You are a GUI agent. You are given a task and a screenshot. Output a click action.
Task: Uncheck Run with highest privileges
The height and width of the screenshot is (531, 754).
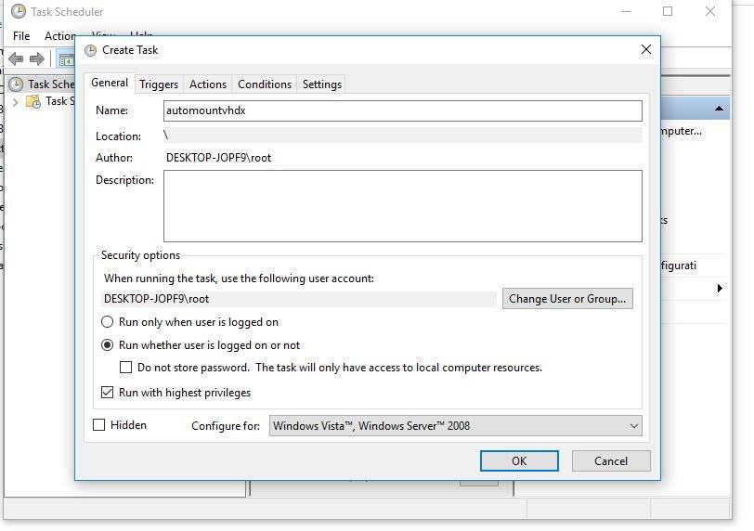point(108,393)
